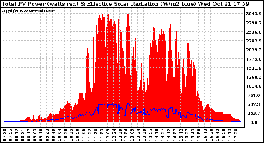Viewport: 264px width, 143px height.
Task: Click the 12:24 time label
Action: (114, 135)
